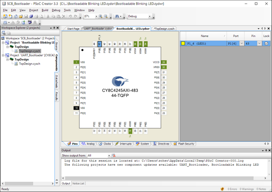Screen dimensions: 272x192
Task: Click the Copy toolbar icon
Action: click(x=53, y=16)
